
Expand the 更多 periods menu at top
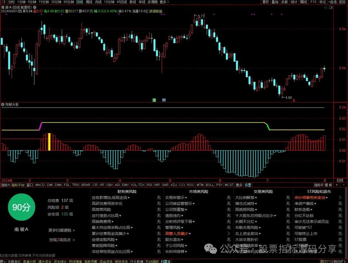coord(164,2)
